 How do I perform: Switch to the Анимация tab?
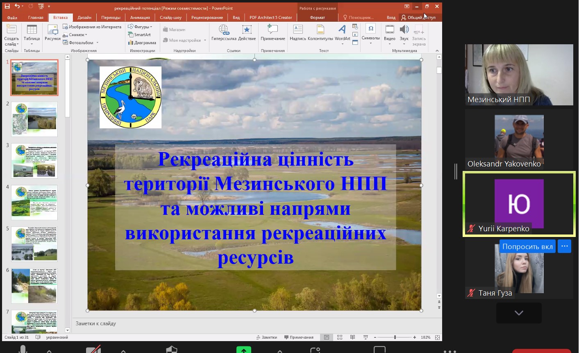[140, 18]
